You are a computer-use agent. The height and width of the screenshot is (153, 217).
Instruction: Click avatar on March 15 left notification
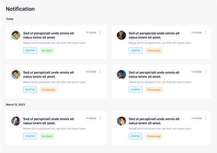pos(16,121)
